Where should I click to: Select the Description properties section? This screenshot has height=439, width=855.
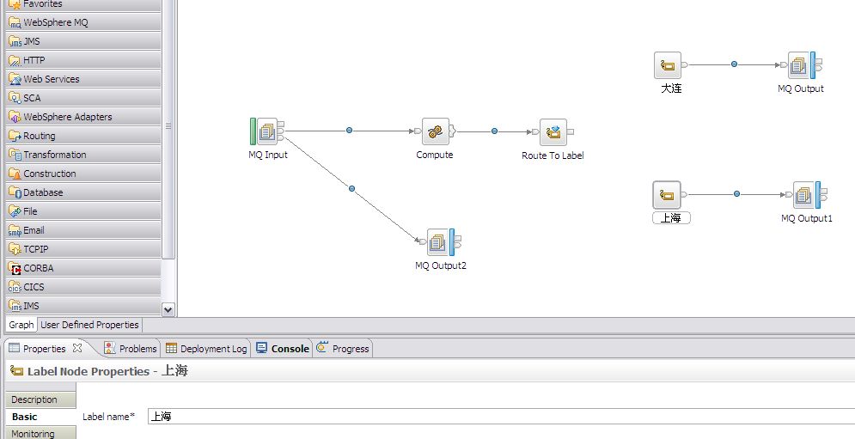tap(41, 399)
